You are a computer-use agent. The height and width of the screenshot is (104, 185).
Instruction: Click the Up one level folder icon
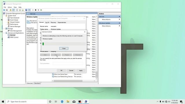(x=11, y=10)
